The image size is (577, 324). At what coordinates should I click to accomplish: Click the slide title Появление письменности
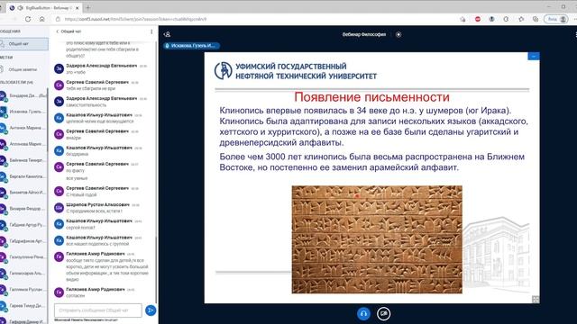point(371,97)
